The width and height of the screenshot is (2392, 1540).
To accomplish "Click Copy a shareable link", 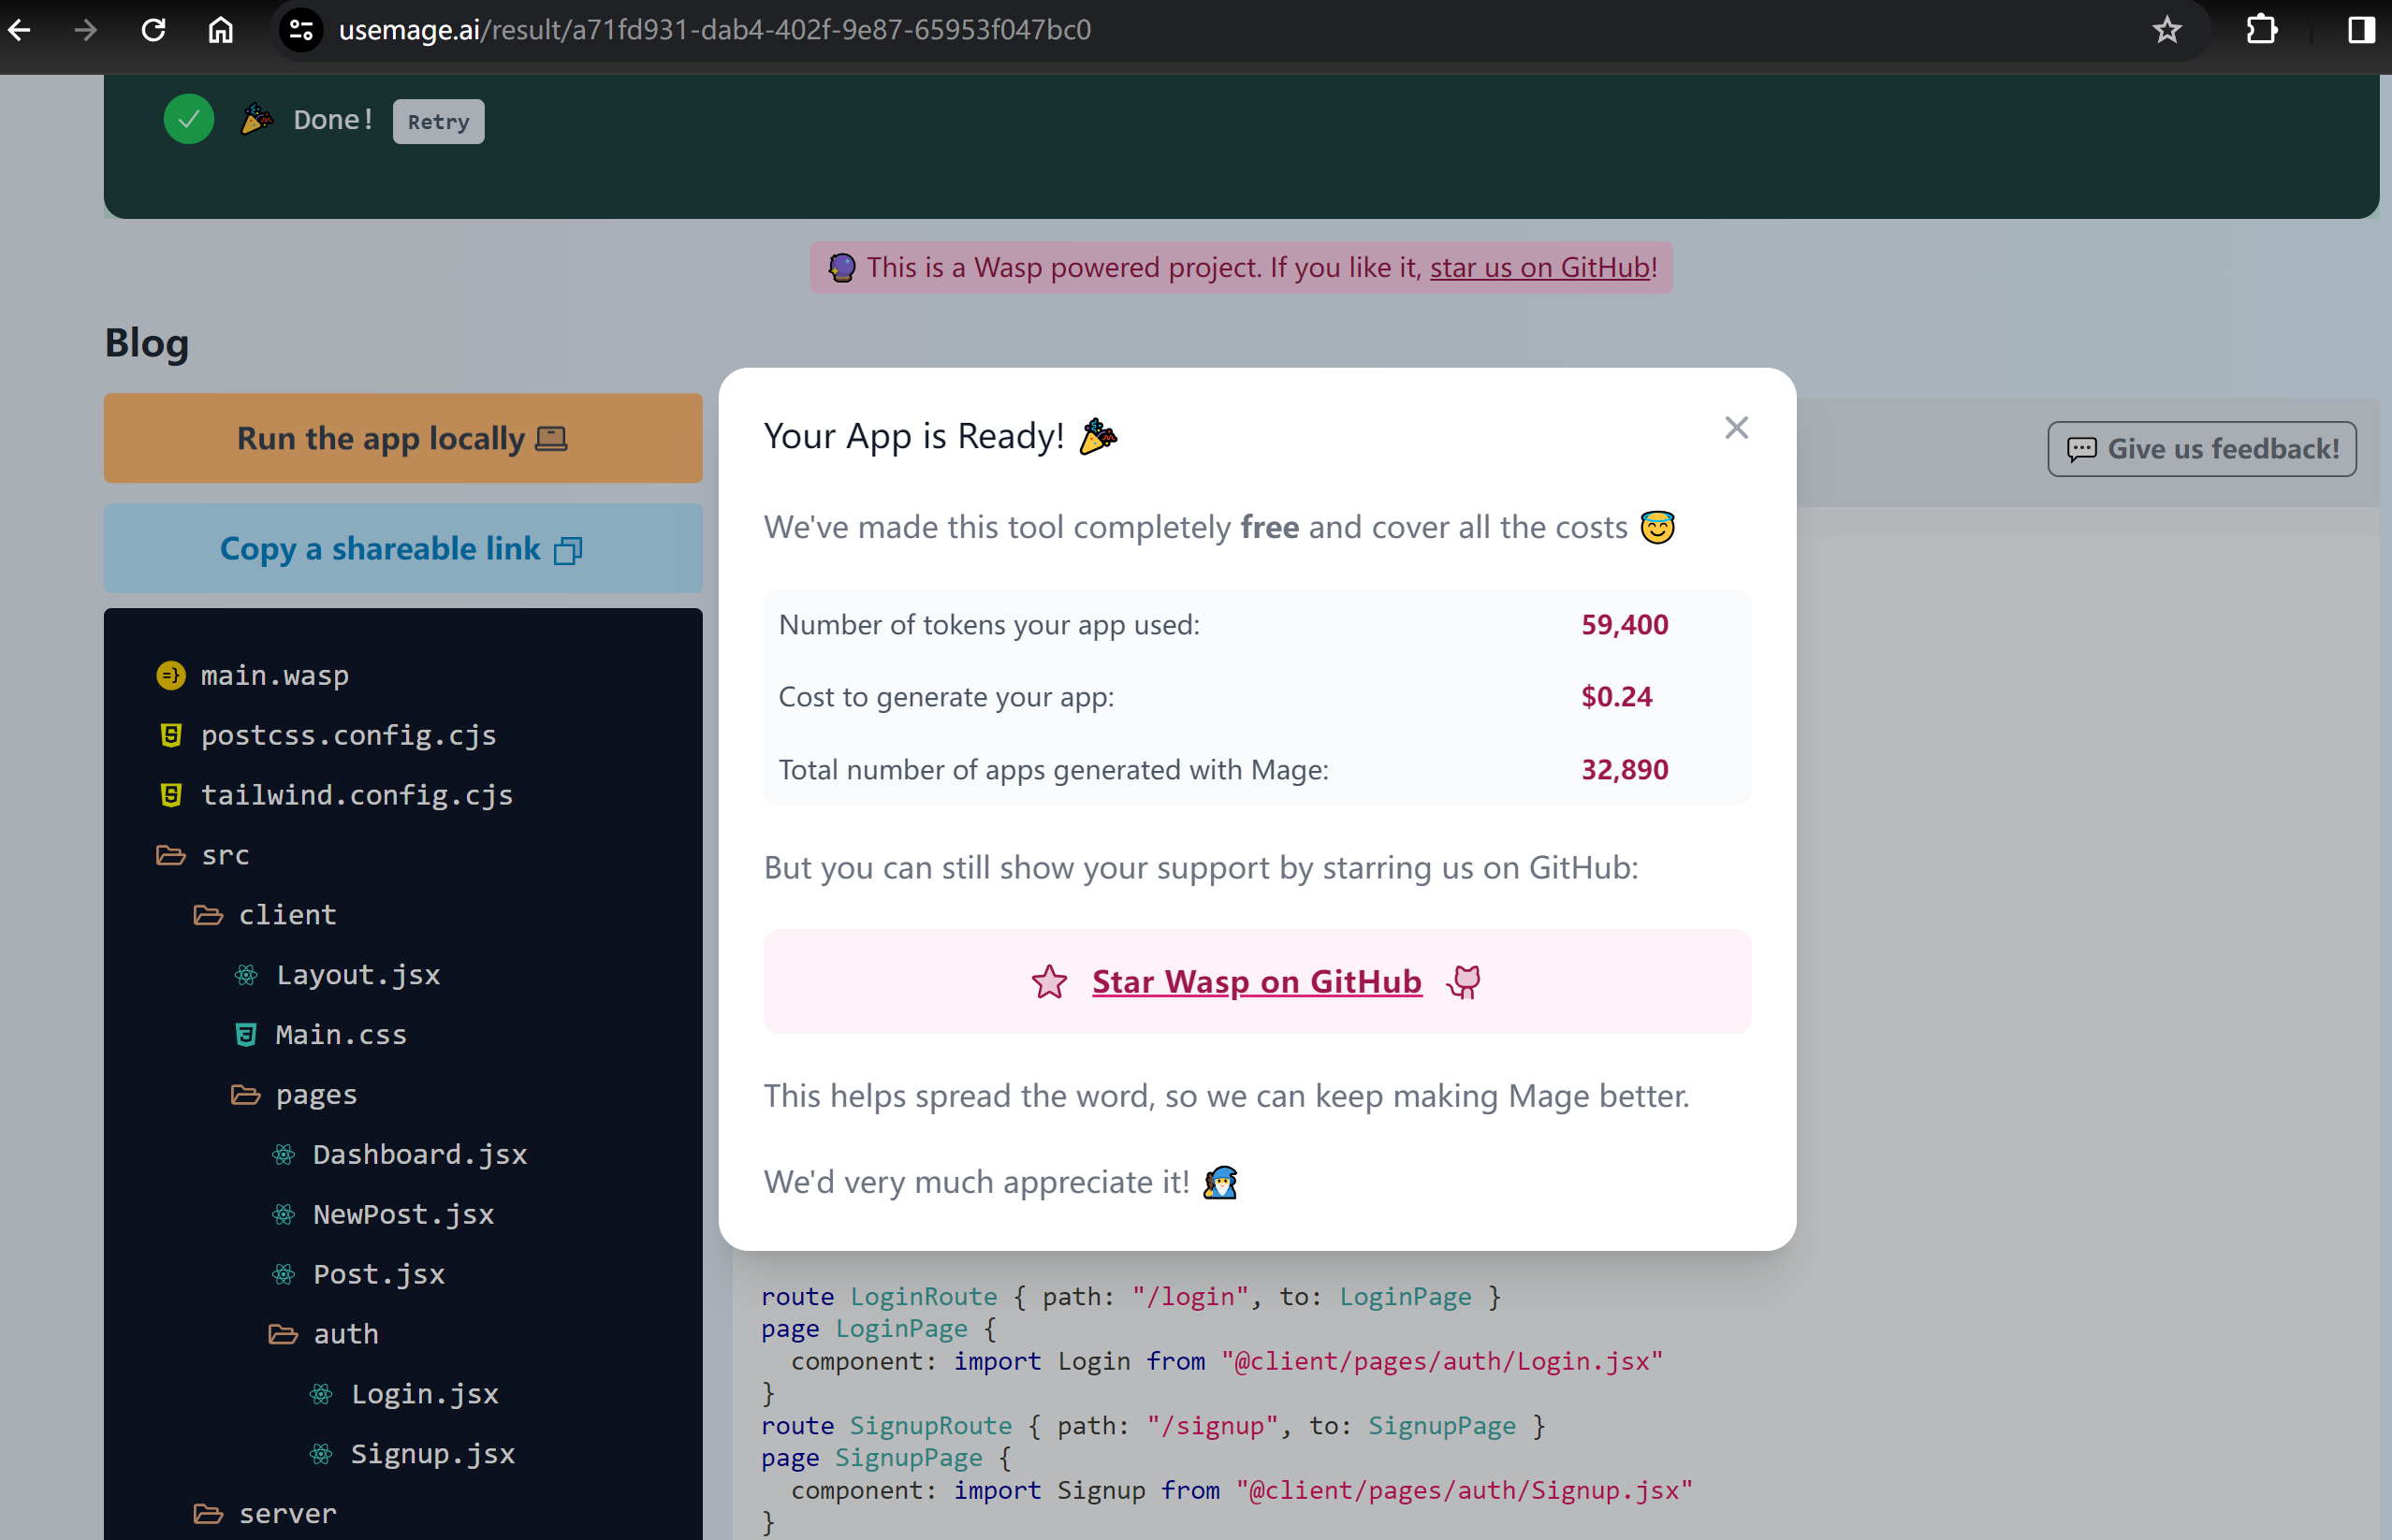I will coord(403,548).
